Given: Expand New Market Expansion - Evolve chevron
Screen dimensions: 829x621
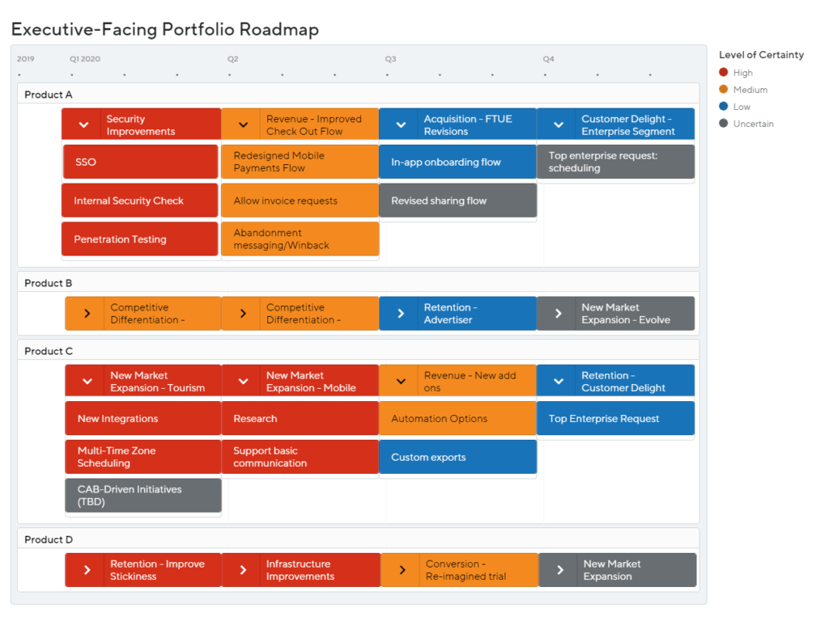Looking at the screenshot, I should click(x=559, y=314).
